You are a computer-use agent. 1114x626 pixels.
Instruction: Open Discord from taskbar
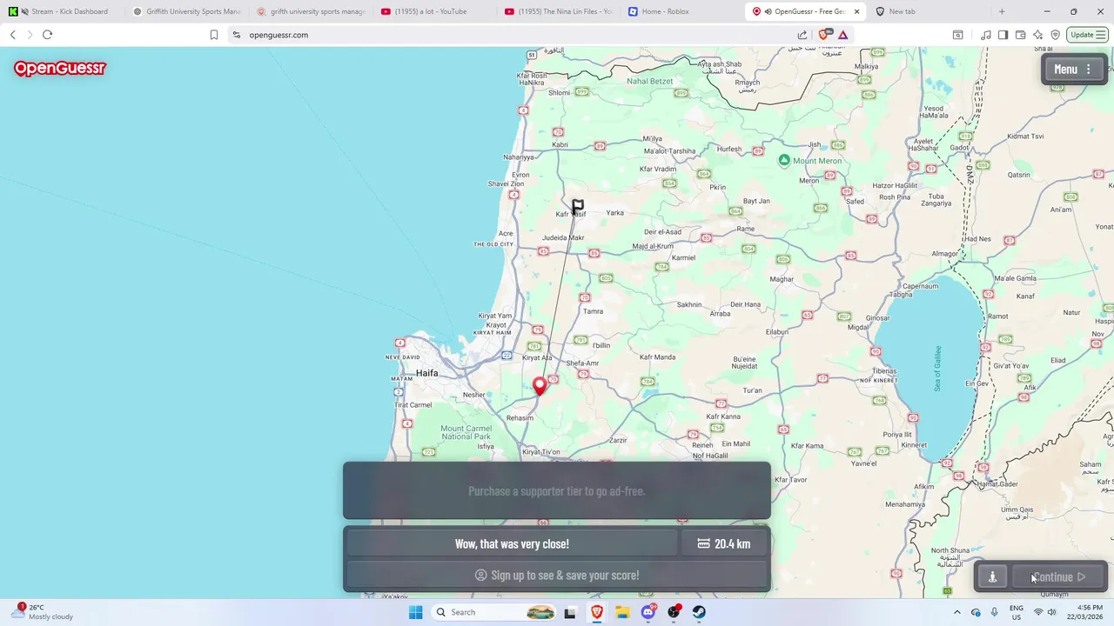tap(648, 612)
